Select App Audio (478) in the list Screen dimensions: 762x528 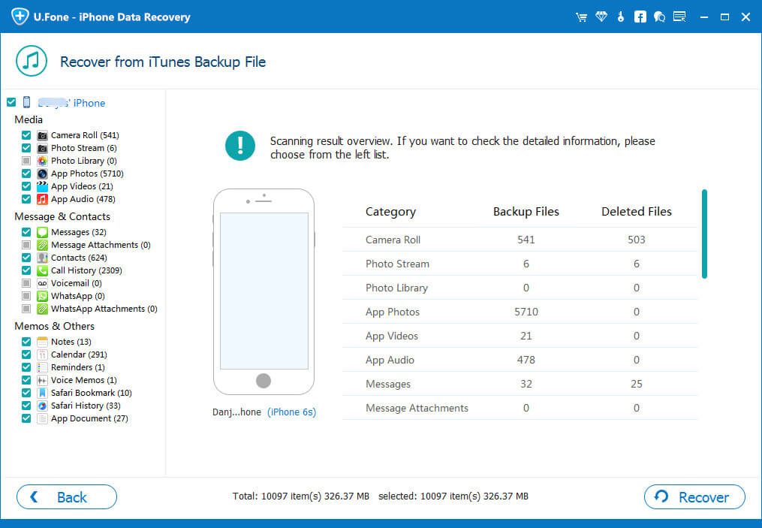click(x=83, y=199)
